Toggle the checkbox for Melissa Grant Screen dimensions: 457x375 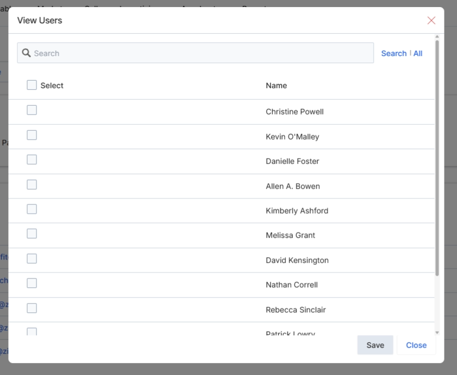(32, 234)
